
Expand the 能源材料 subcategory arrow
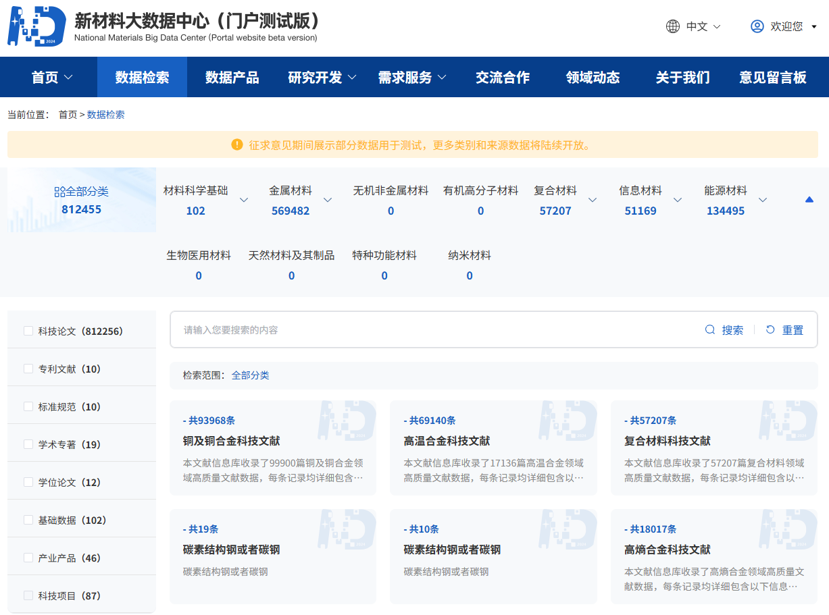click(763, 200)
